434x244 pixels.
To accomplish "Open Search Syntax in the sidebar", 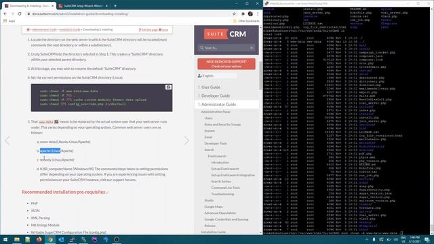I will pyautogui.click(x=221, y=182).
